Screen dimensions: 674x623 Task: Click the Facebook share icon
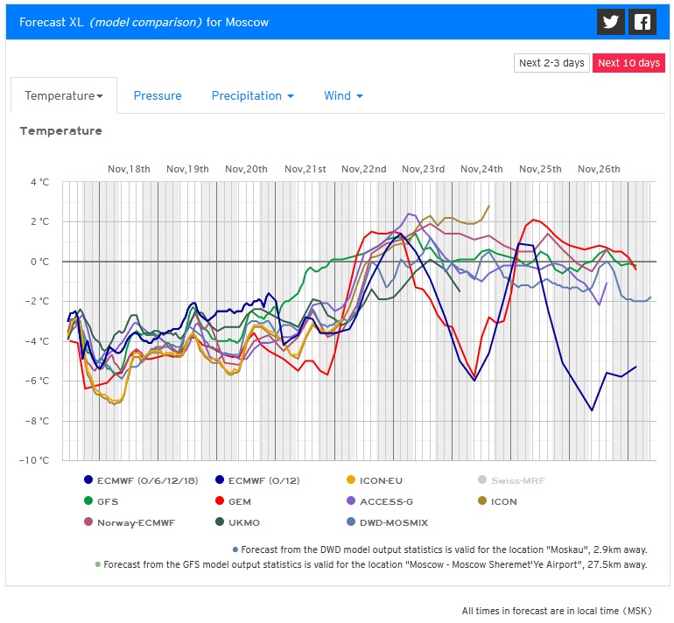point(642,23)
